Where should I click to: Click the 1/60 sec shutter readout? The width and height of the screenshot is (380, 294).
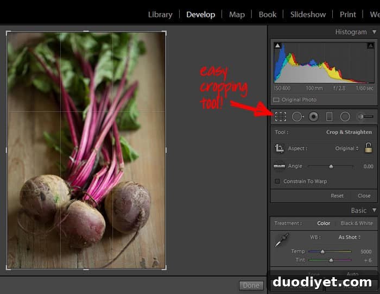point(364,88)
